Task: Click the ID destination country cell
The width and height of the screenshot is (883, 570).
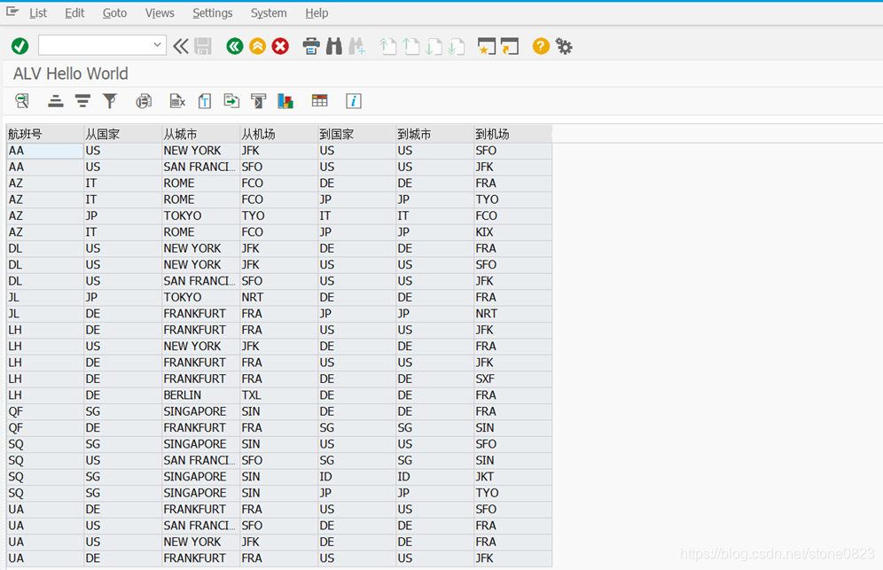Action: (x=356, y=477)
